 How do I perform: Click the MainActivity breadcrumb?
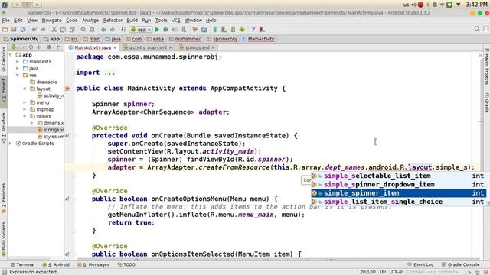(258, 39)
